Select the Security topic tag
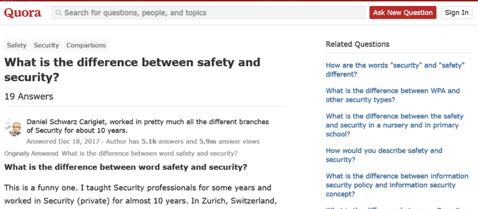Image resolution: width=478 pixels, height=209 pixels. [46, 45]
